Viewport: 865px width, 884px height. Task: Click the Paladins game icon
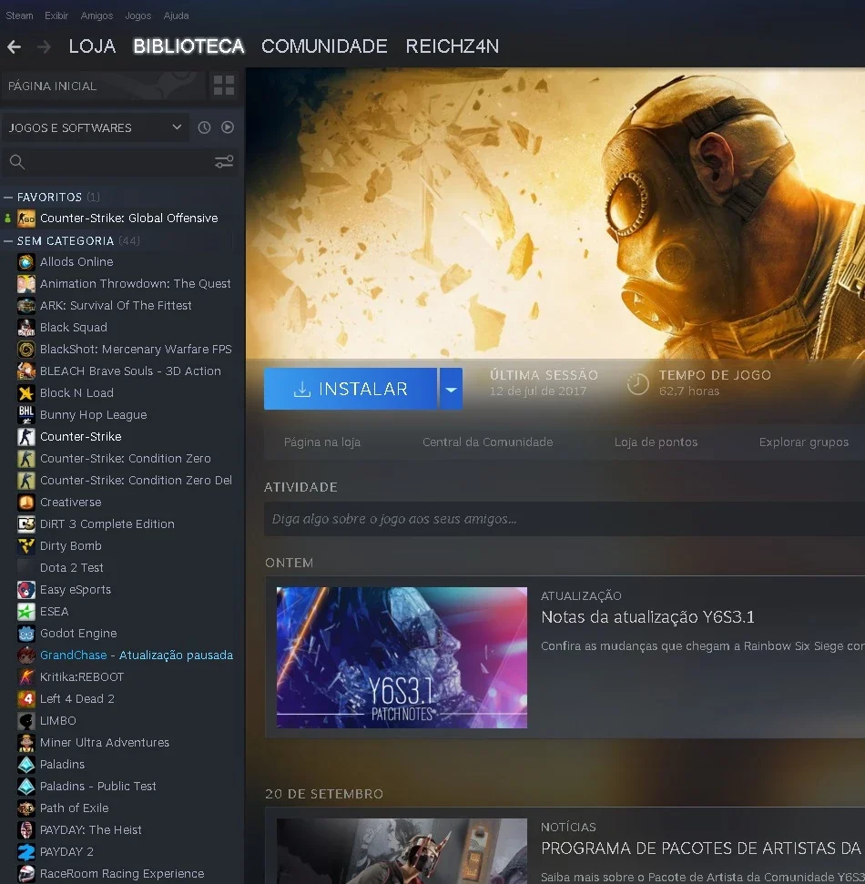point(25,765)
